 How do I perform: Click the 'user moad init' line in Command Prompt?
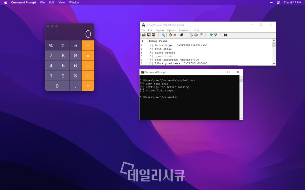154,84
